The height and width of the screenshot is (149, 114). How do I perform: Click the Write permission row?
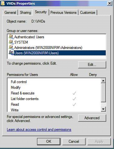click(54, 110)
